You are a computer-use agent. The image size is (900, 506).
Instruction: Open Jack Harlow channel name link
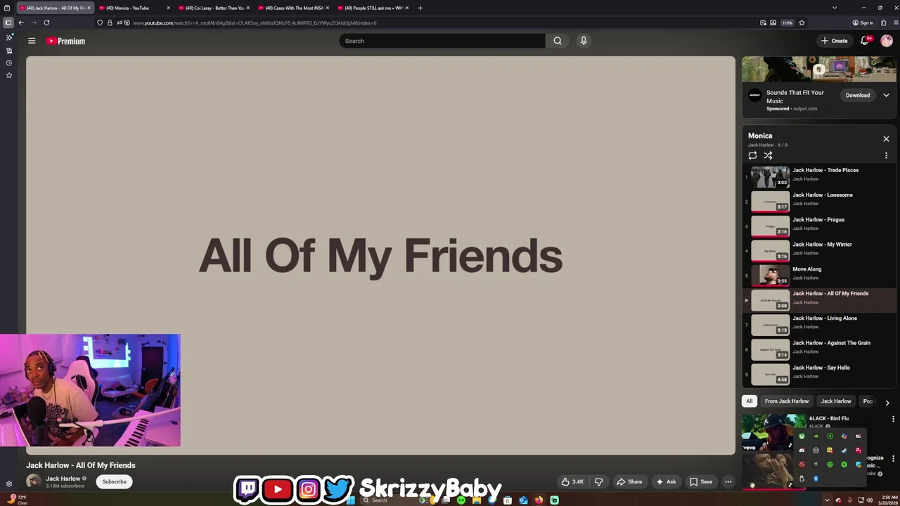(x=63, y=479)
